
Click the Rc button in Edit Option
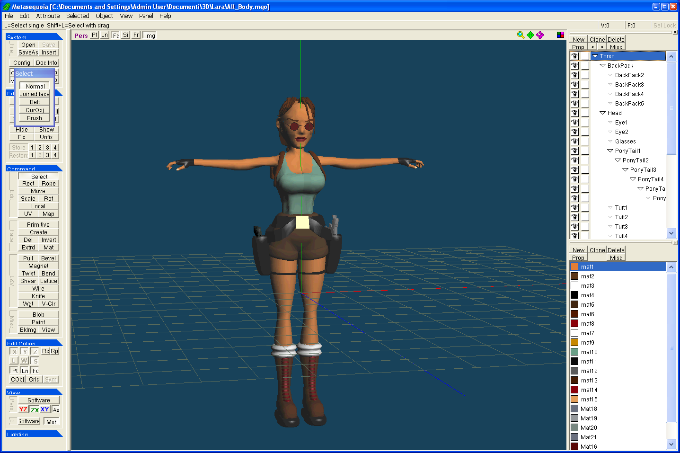tap(45, 351)
